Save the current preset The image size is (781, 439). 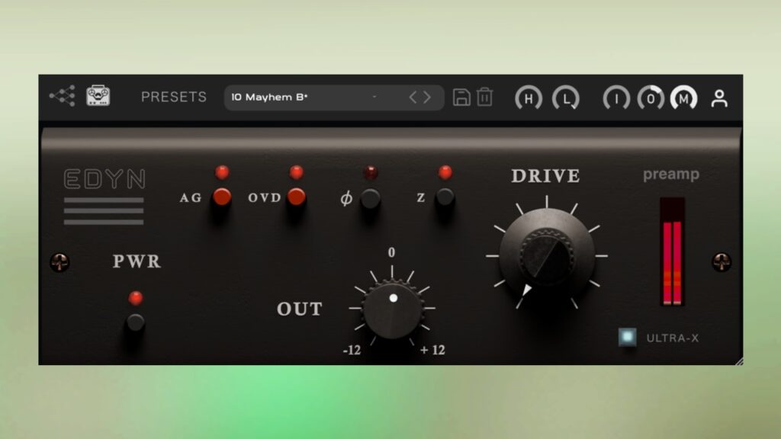[461, 97]
